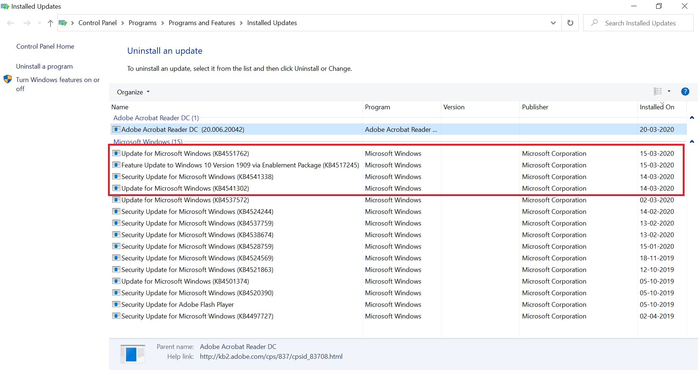Open the help question mark icon
The height and width of the screenshot is (370, 698).
[x=685, y=92]
